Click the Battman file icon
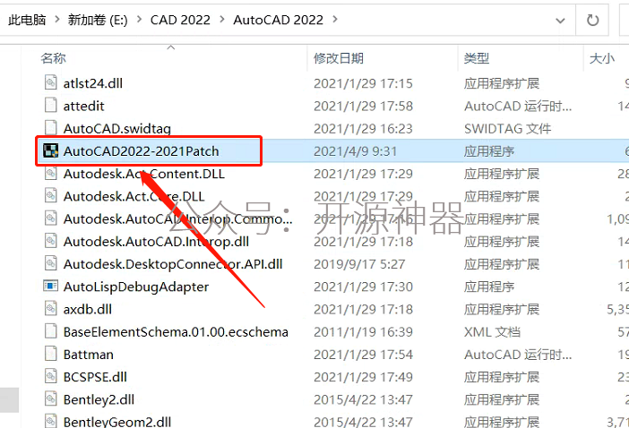This screenshot has height=428, width=629. click(50, 354)
